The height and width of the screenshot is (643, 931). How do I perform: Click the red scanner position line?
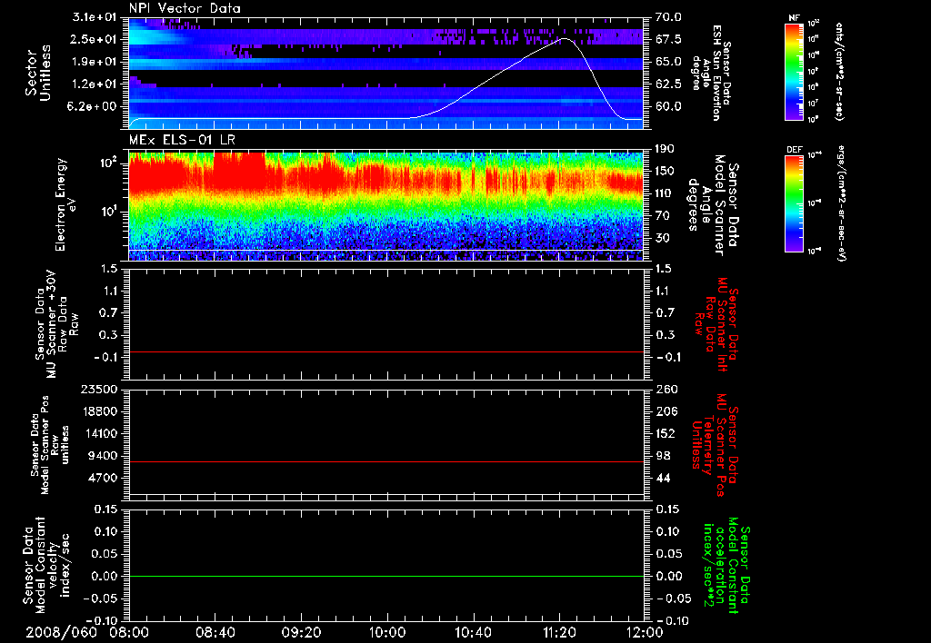click(x=386, y=462)
